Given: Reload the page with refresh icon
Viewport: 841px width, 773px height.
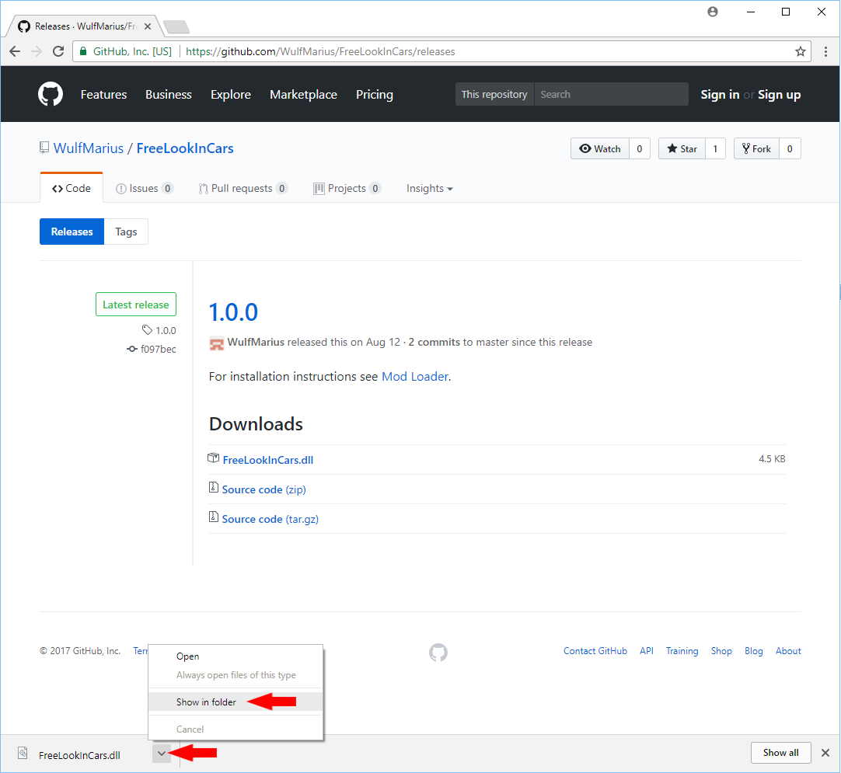Looking at the screenshot, I should coord(58,51).
